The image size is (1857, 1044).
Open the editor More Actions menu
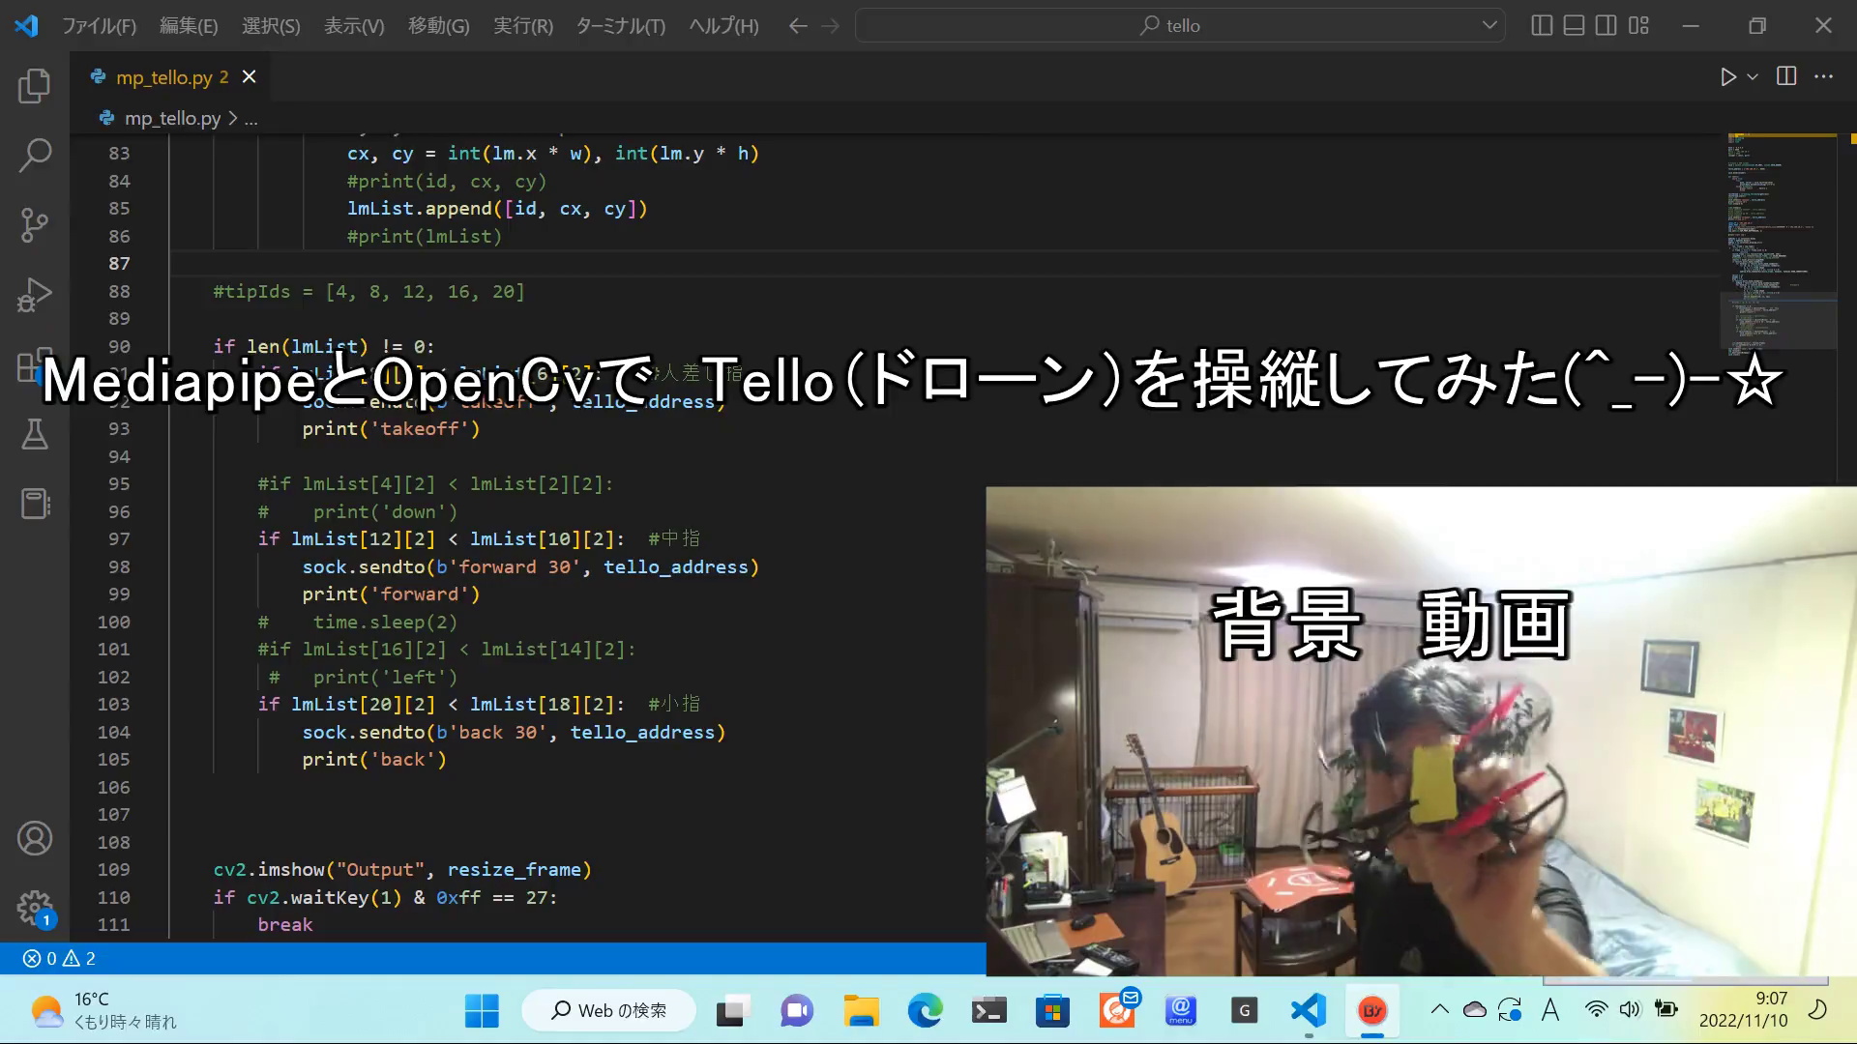pyautogui.click(x=1824, y=76)
